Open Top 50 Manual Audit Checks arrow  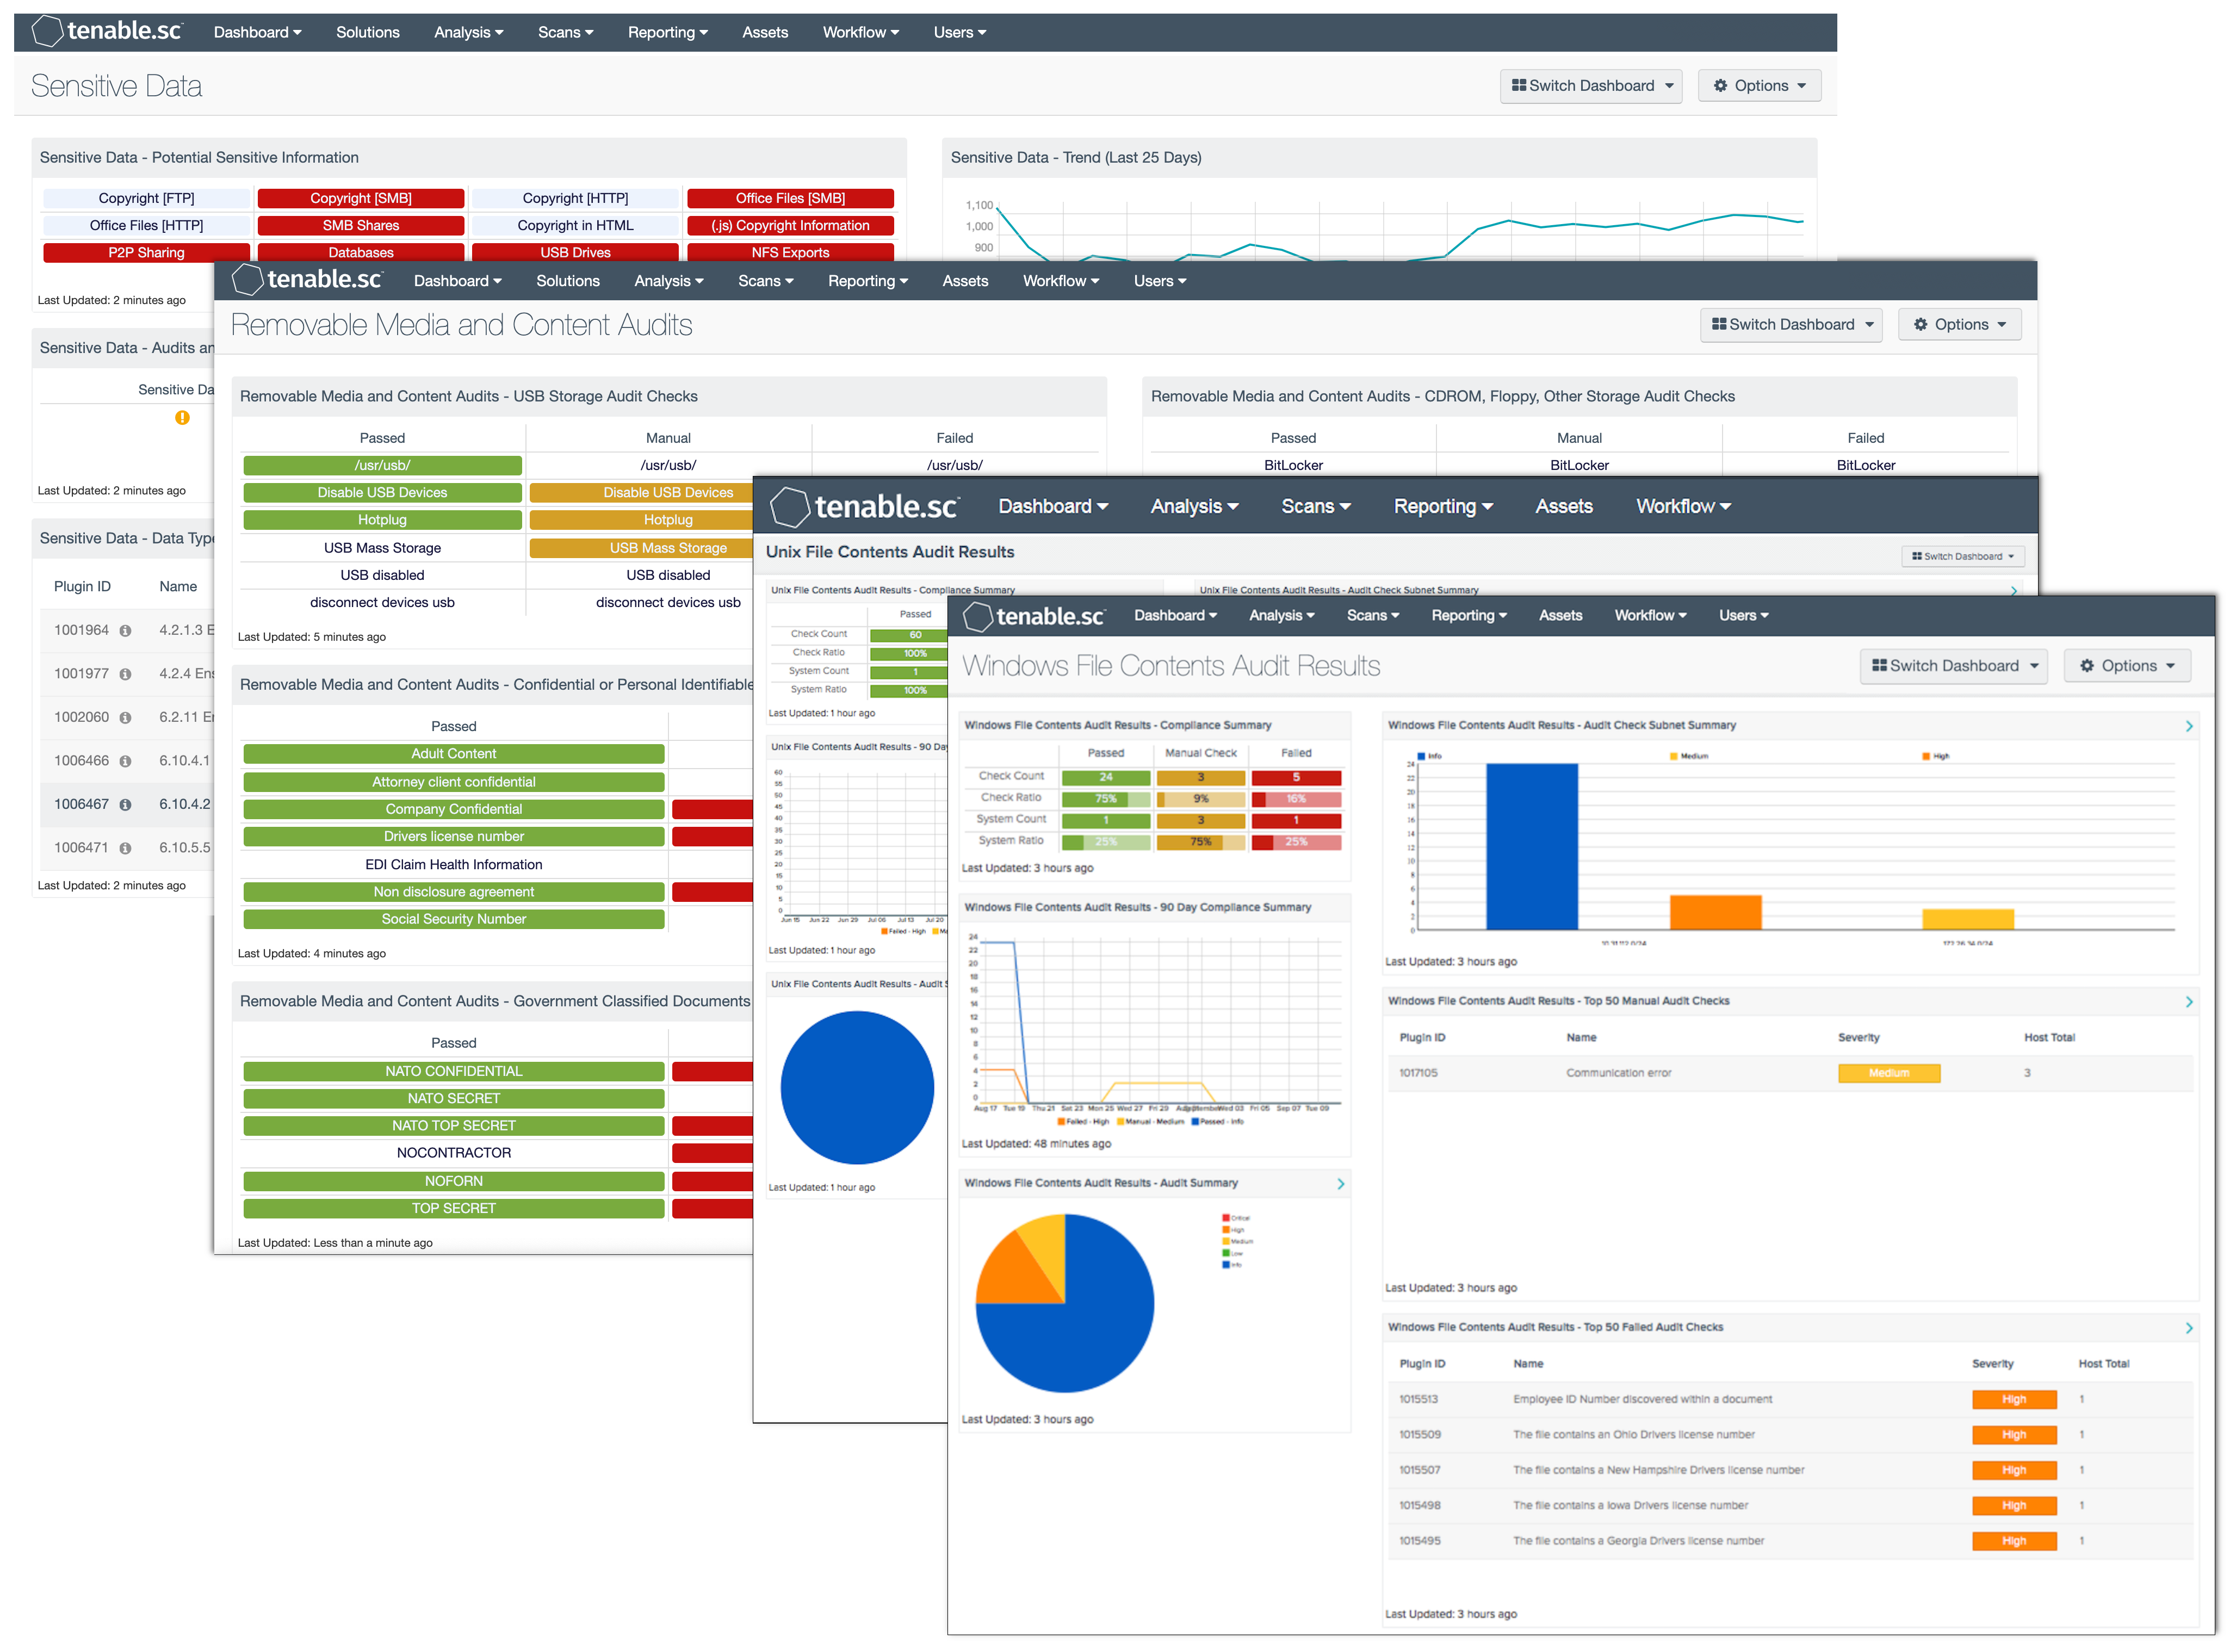tap(2190, 1002)
